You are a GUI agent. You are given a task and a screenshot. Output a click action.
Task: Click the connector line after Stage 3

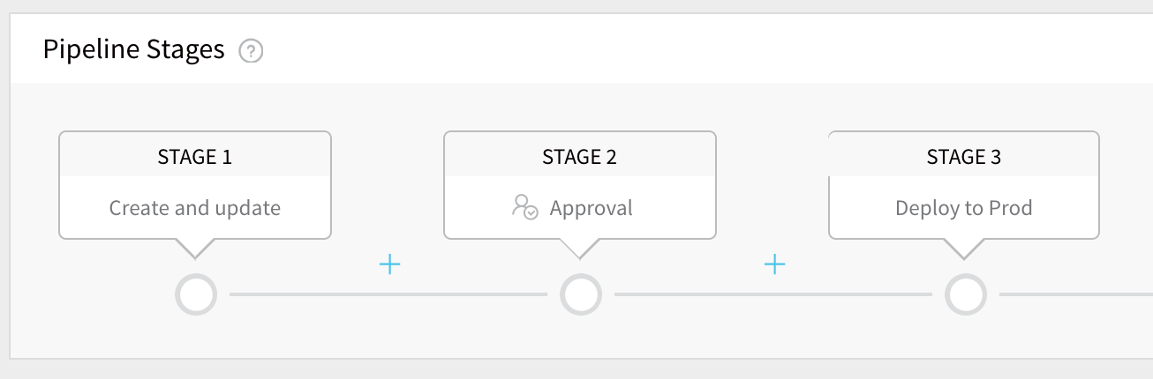1076,294
